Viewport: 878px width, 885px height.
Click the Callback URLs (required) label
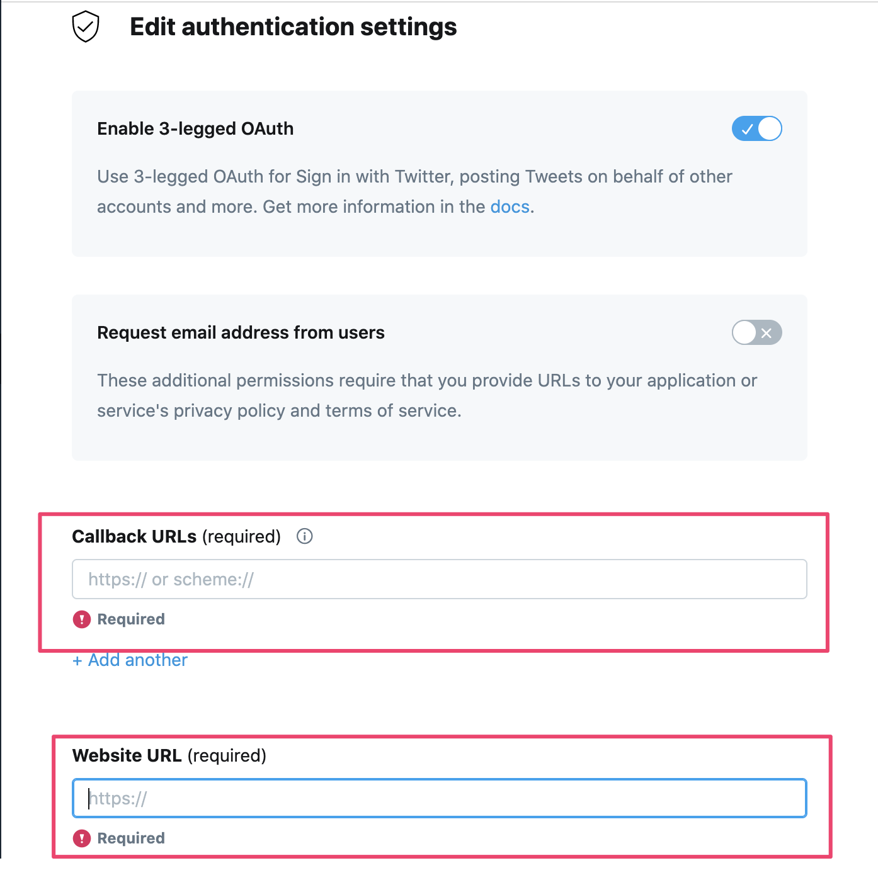click(x=176, y=536)
